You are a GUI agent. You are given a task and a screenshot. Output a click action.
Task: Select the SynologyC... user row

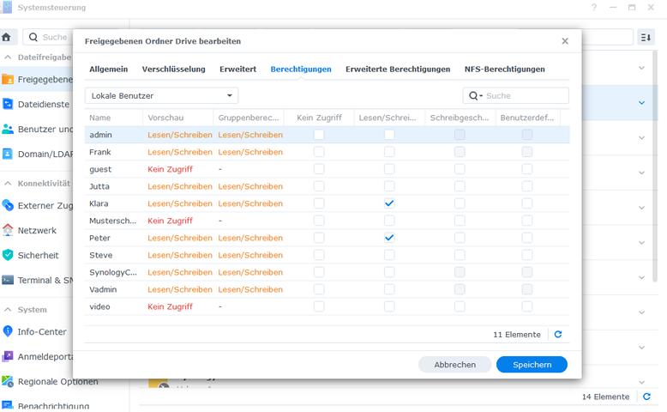327,272
